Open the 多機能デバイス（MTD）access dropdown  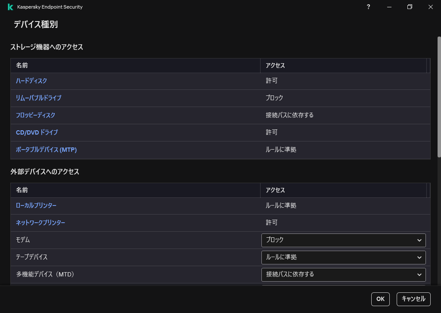point(343,274)
